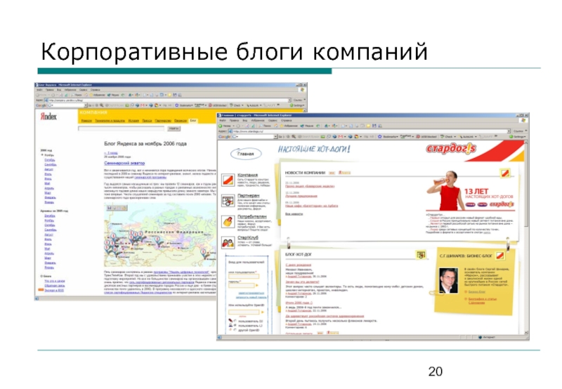The height and width of the screenshot is (389, 562).
Task: Open the address bar dropdown in Stardogs window
Action: tap(509, 131)
